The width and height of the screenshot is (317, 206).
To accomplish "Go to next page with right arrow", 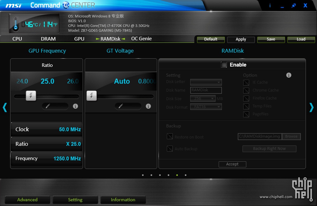I will tap(312, 107).
